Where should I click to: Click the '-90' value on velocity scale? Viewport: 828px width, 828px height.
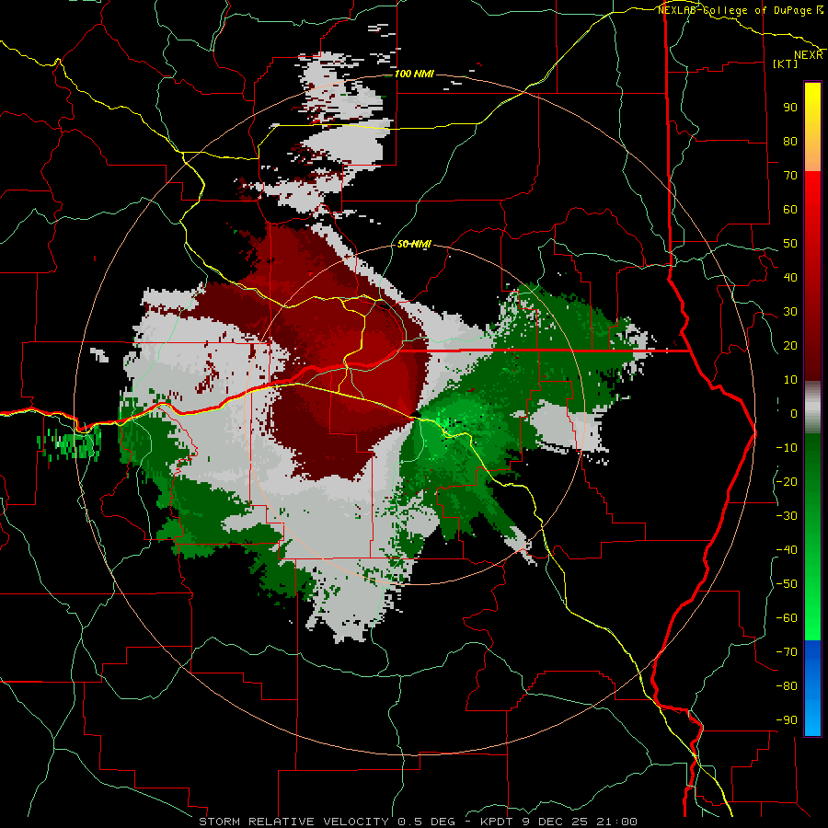pos(787,720)
